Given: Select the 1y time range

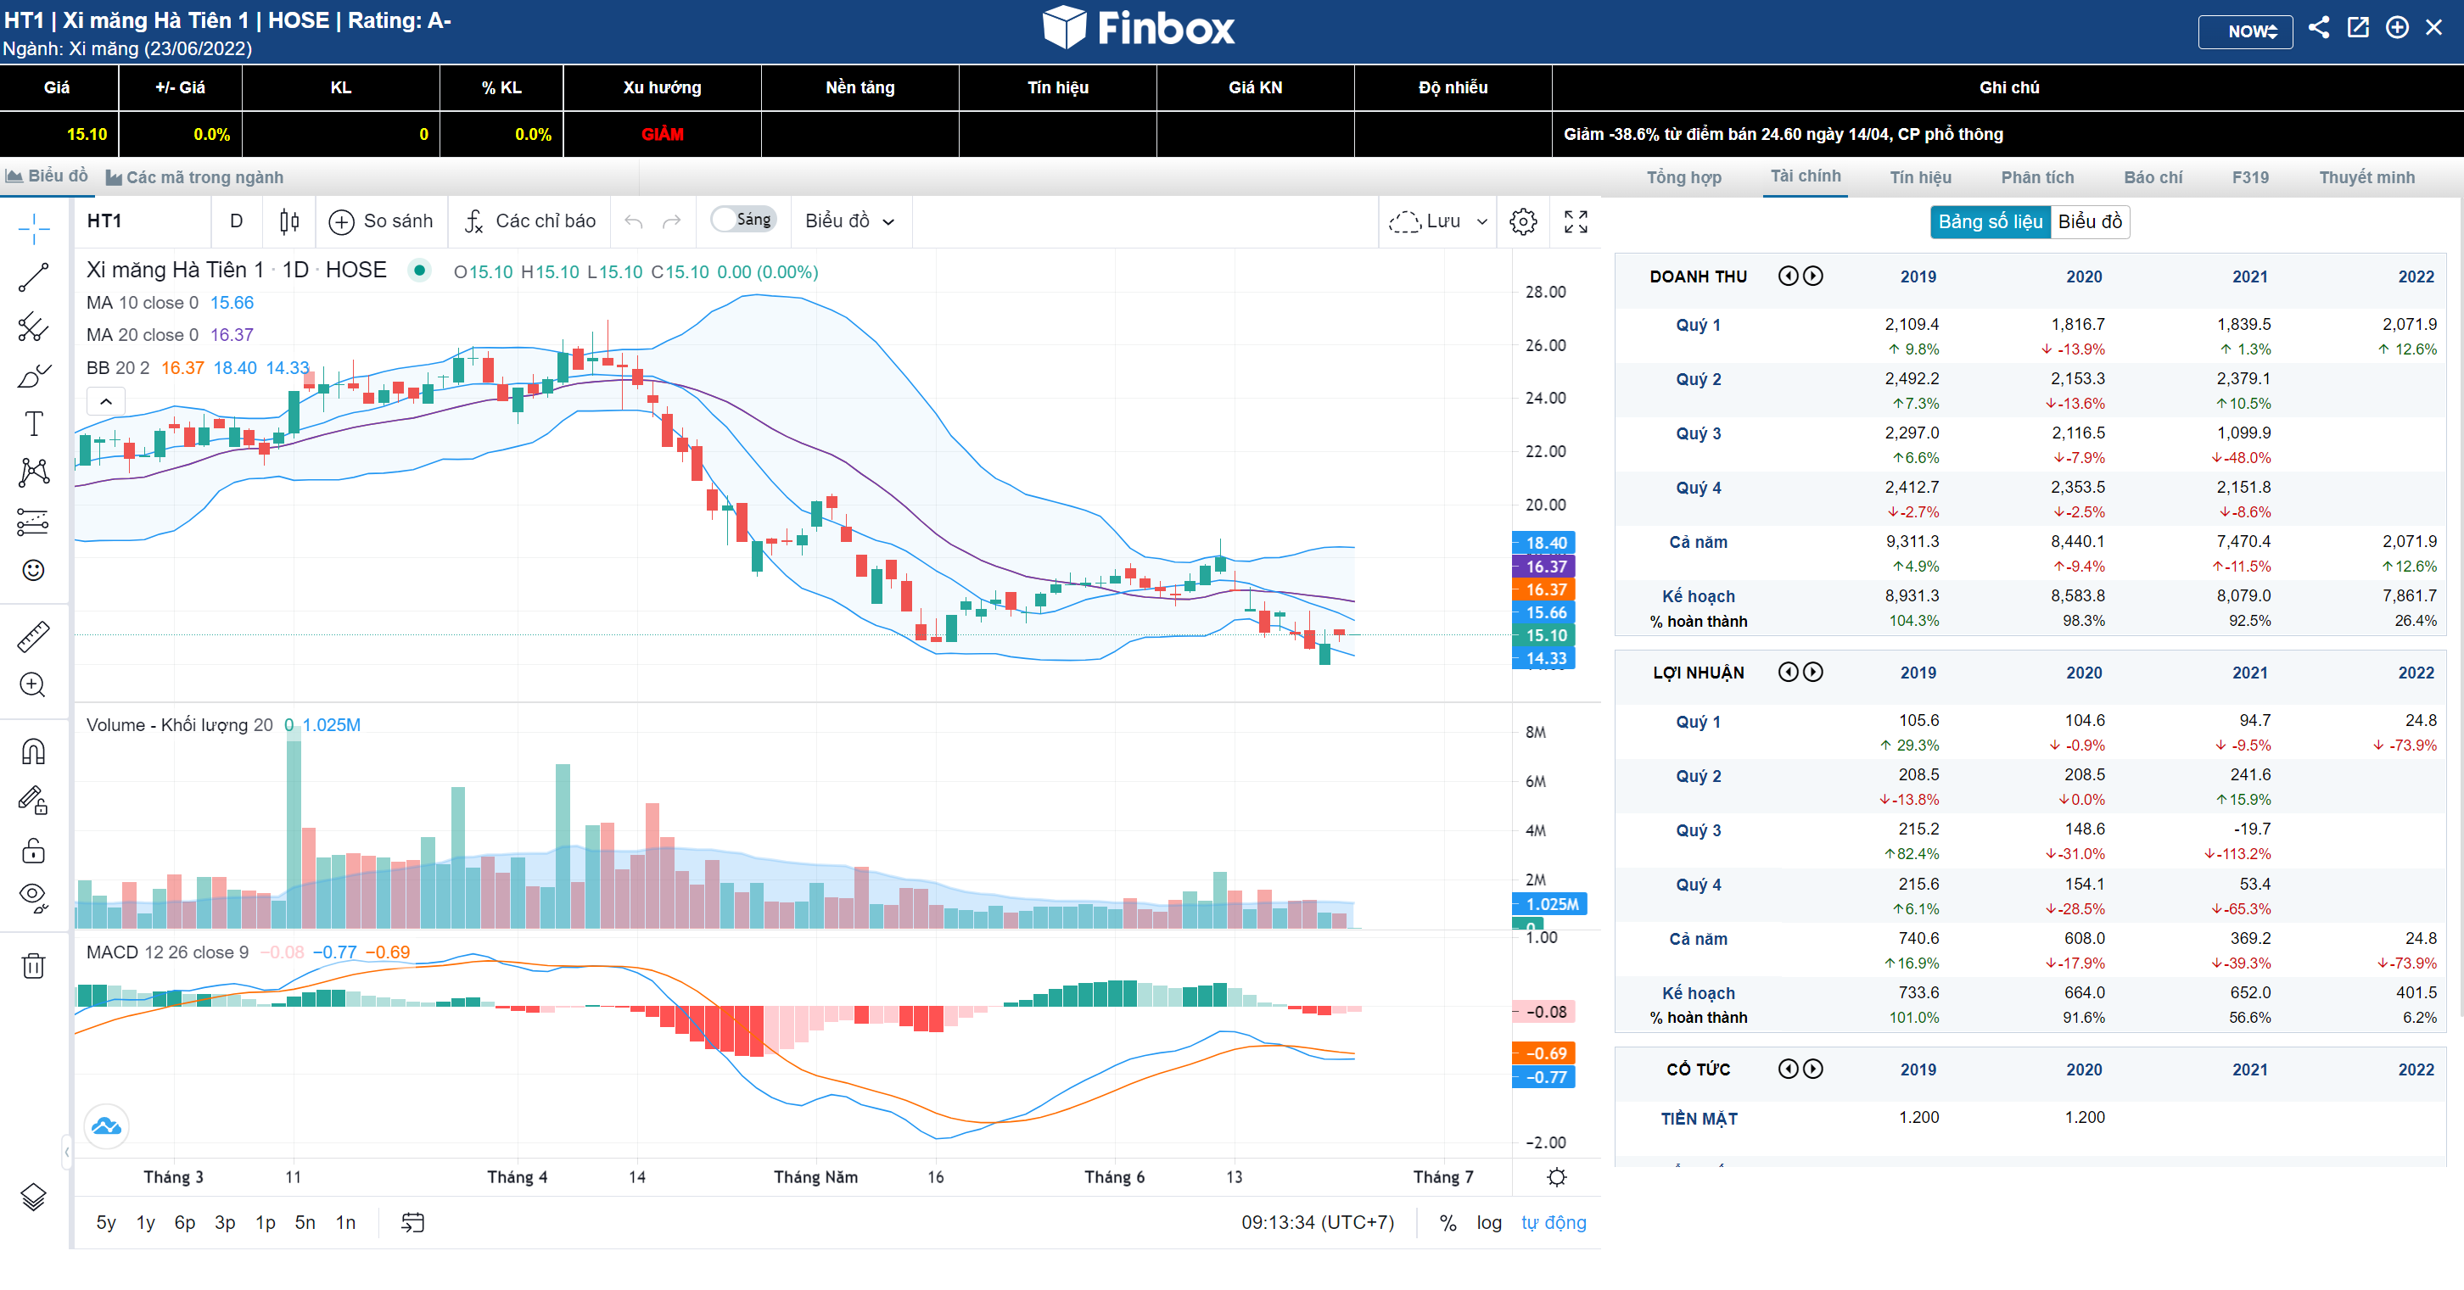Looking at the screenshot, I should 145,1222.
